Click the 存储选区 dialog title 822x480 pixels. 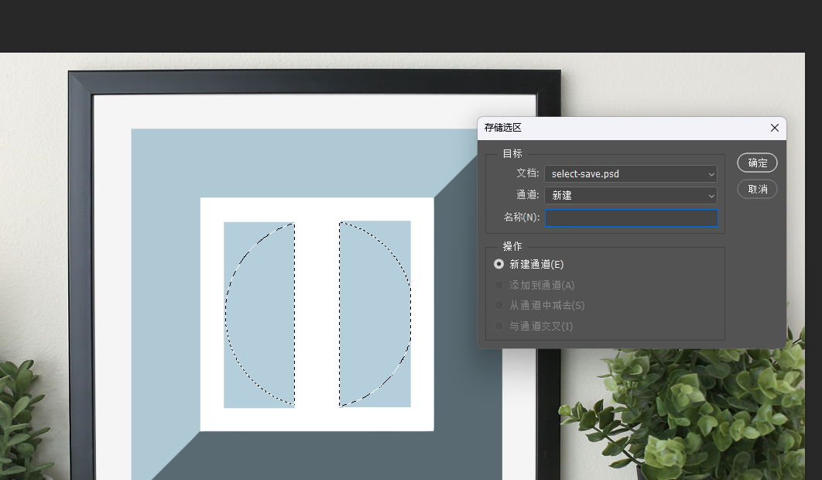[503, 128]
